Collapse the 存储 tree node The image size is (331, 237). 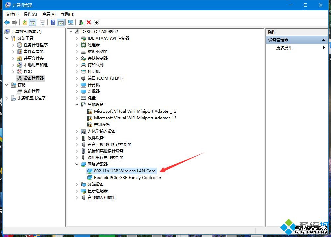click(7, 85)
